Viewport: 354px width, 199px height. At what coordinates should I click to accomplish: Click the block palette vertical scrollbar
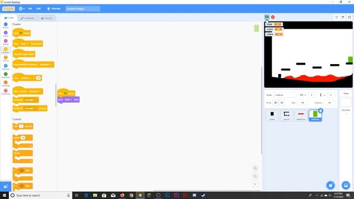tap(56, 95)
